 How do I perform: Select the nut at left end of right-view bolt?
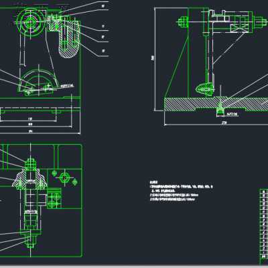[x=183, y=22]
